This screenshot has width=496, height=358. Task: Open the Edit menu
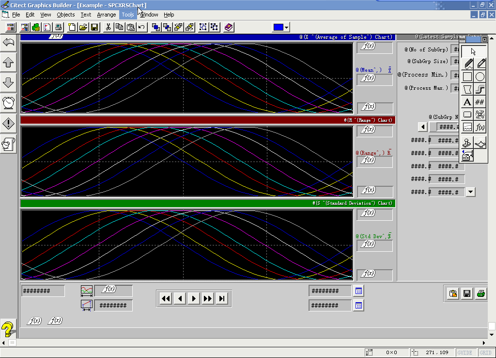click(30, 15)
